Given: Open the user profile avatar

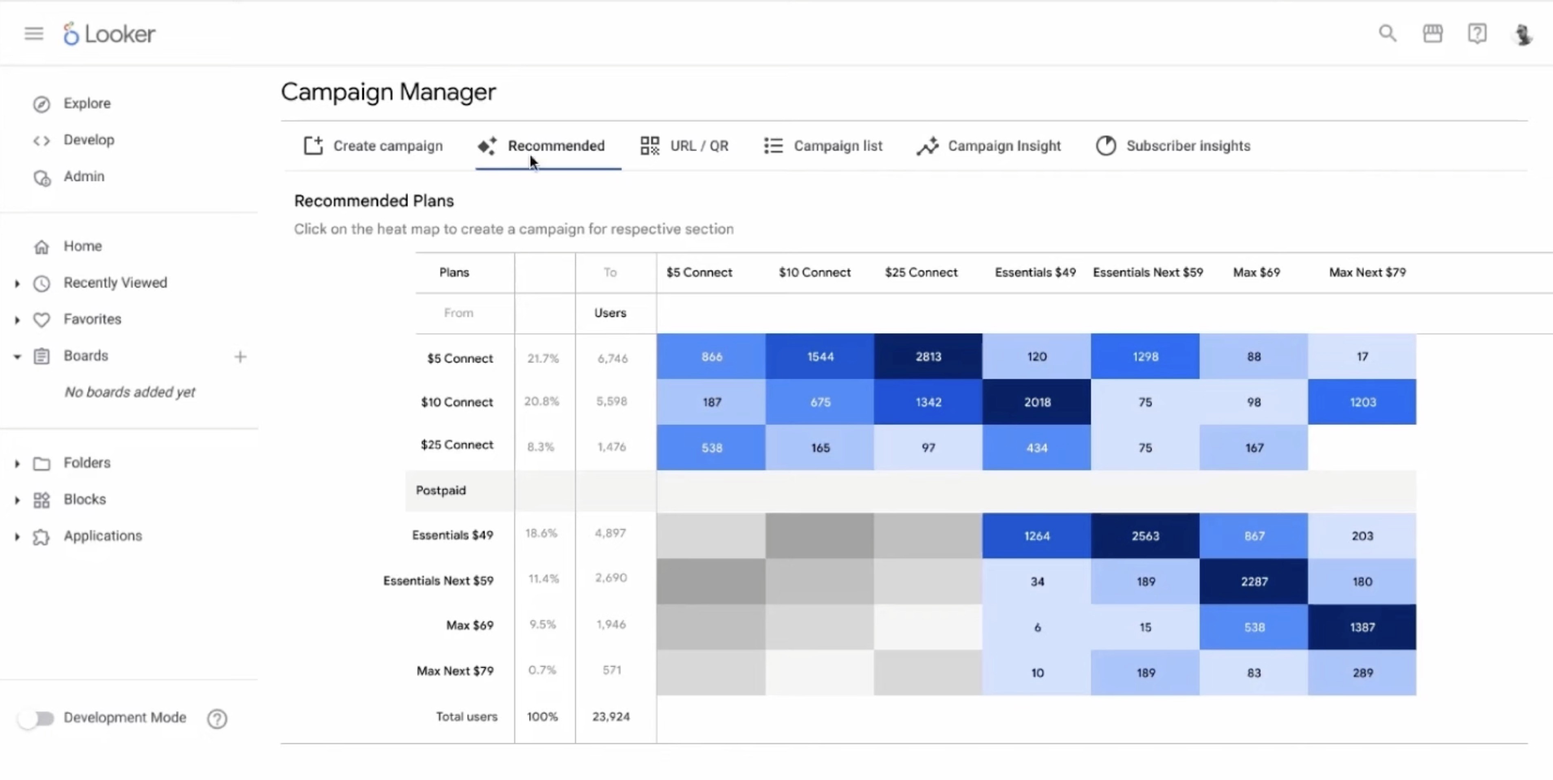Looking at the screenshot, I should tap(1523, 34).
